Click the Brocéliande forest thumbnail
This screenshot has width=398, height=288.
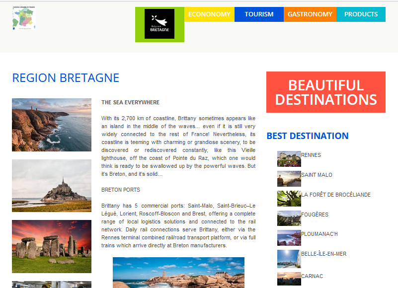(289, 199)
